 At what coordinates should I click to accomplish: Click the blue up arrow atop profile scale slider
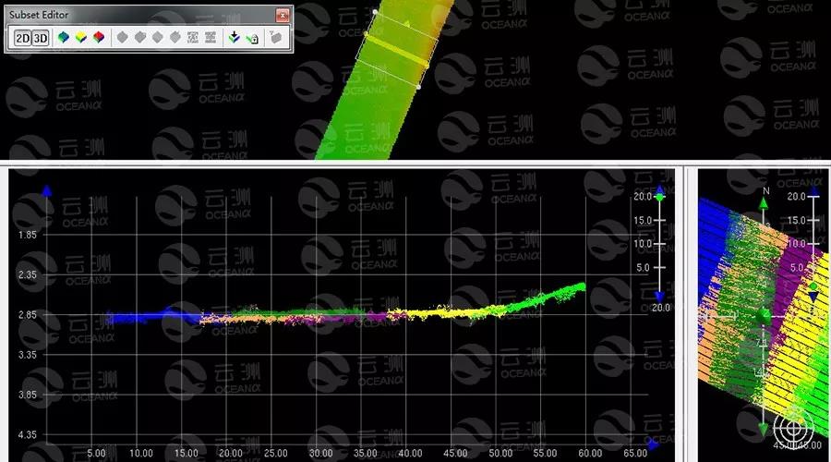click(x=660, y=188)
